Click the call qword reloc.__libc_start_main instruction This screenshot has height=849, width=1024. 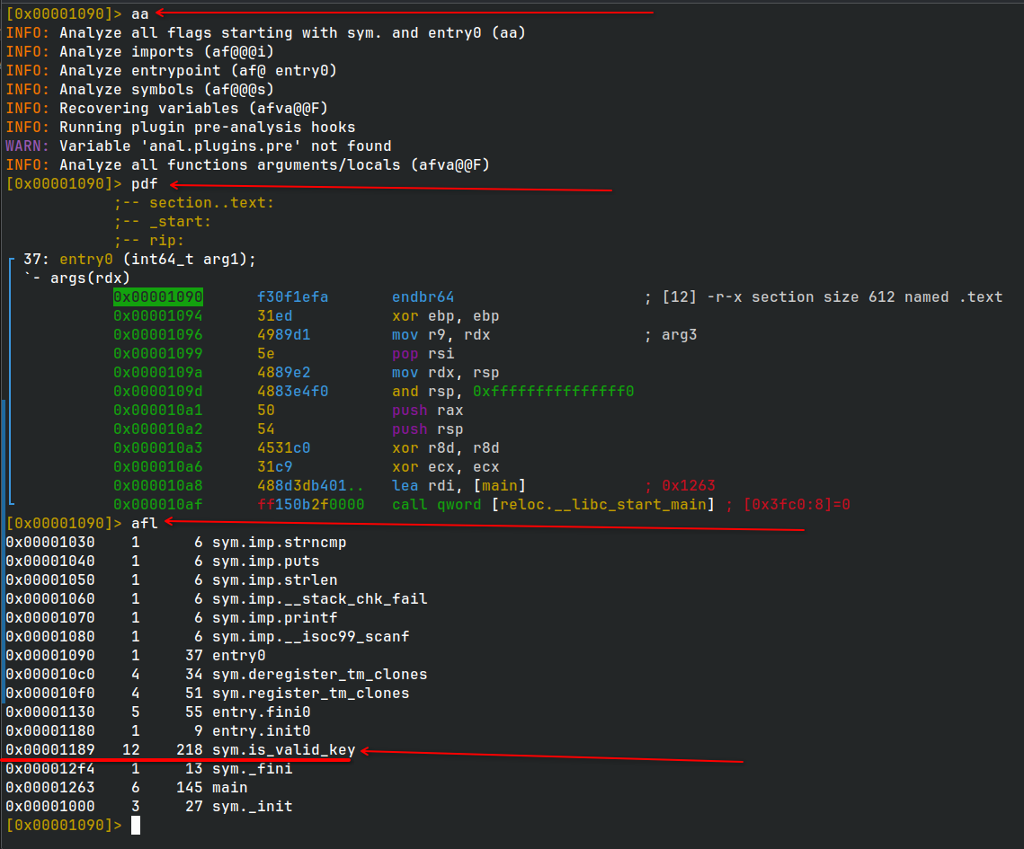pyautogui.click(x=553, y=504)
